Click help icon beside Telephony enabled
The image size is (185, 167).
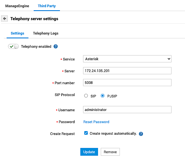point(56,46)
